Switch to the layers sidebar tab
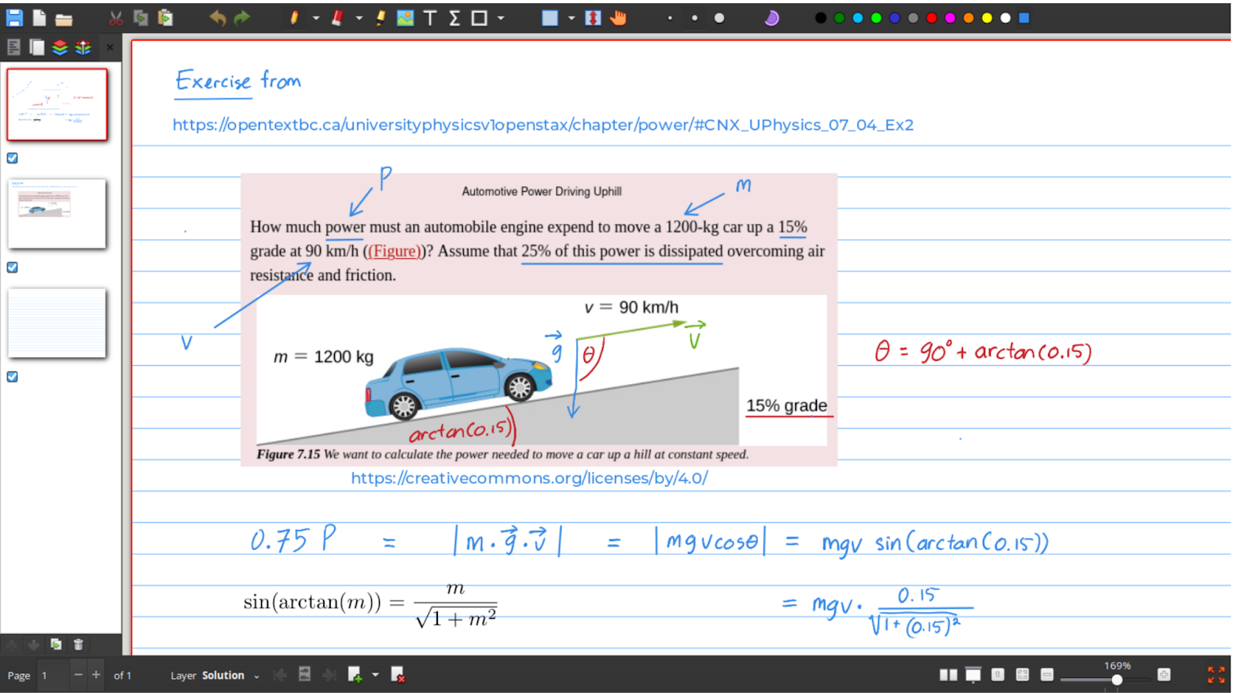 point(60,48)
